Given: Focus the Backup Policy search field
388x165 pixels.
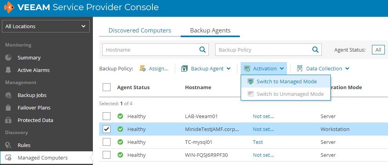Looking at the screenshot, I should [268, 50].
